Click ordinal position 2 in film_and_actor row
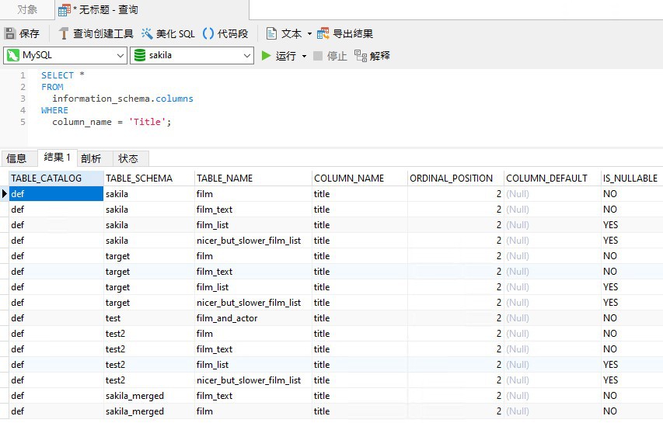 [455, 318]
